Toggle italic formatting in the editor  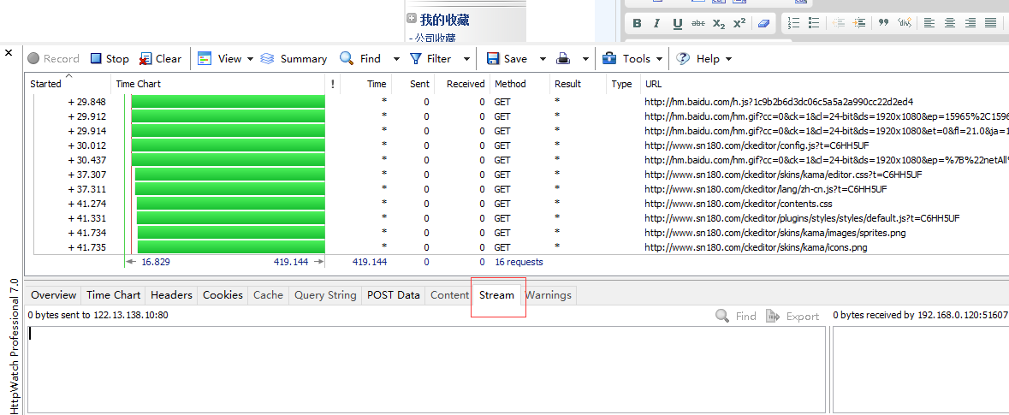pos(656,23)
